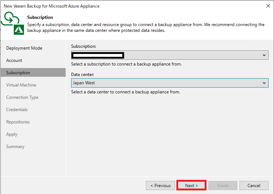Screen dimensions: 274x194
Task: Go to the Deployment Mode step
Action: click(24, 48)
